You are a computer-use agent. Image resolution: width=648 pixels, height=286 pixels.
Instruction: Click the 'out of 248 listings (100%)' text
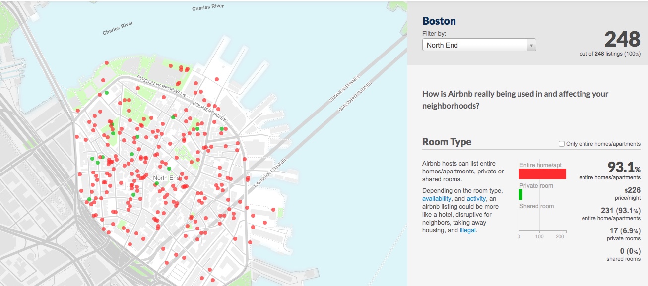pos(610,54)
